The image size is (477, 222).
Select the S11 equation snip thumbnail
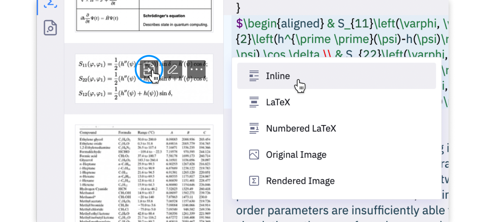pyautogui.click(x=144, y=79)
